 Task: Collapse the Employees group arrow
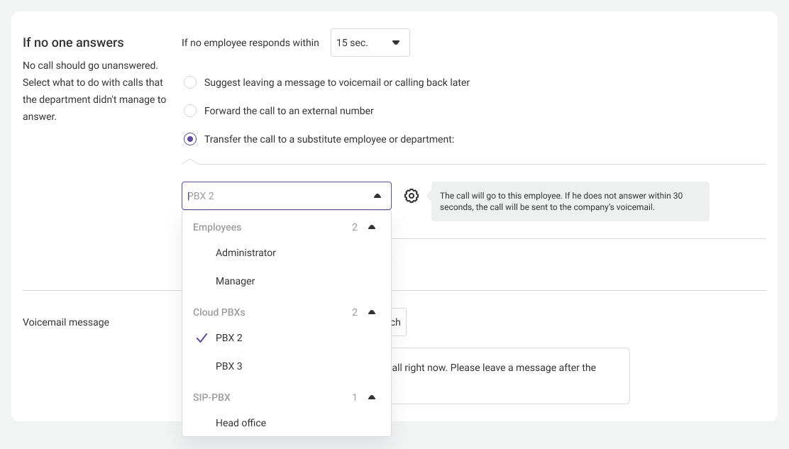click(x=372, y=228)
